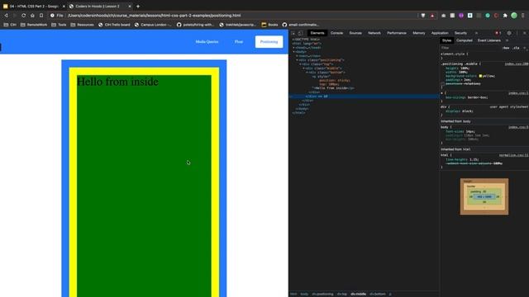Image resolution: width=529 pixels, height=297 pixels.
Task: Click the yellow background-color swatch
Action: click(x=480, y=76)
